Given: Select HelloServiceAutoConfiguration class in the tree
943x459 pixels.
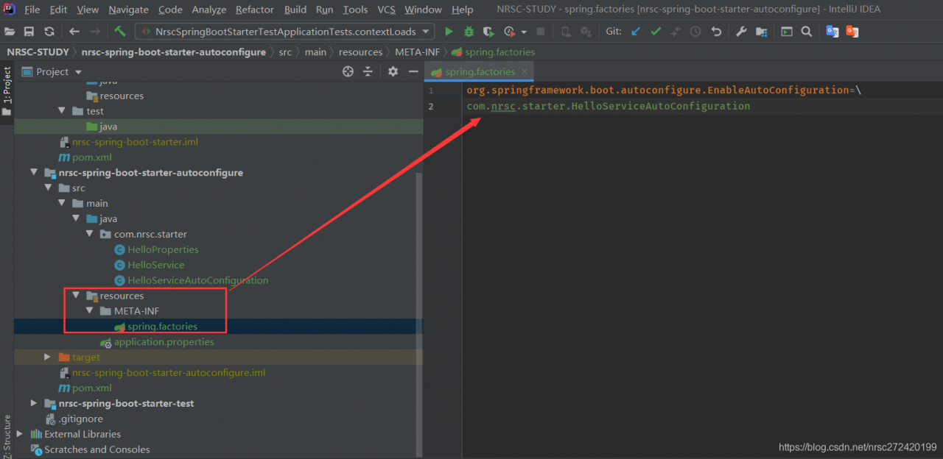Looking at the screenshot, I should pos(197,280).
